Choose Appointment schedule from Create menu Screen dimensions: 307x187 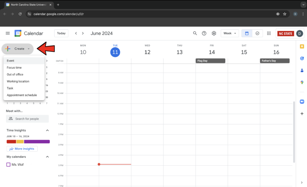pos(22,95)
